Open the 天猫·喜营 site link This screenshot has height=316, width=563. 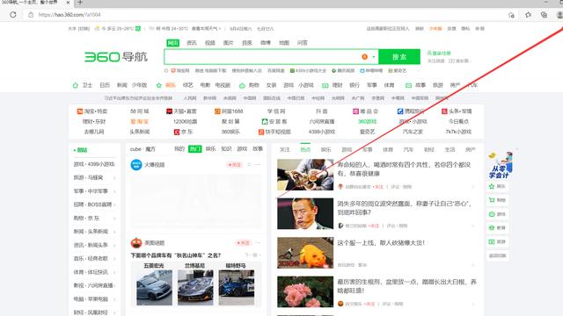pyautogui.click(x=181, y=111)
